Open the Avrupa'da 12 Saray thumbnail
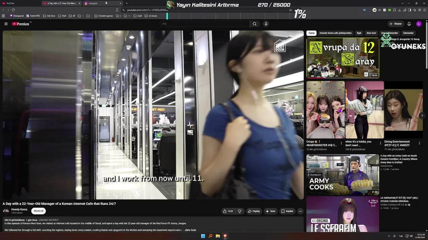Viewport: 428px width, 240px height. (343, 58)
